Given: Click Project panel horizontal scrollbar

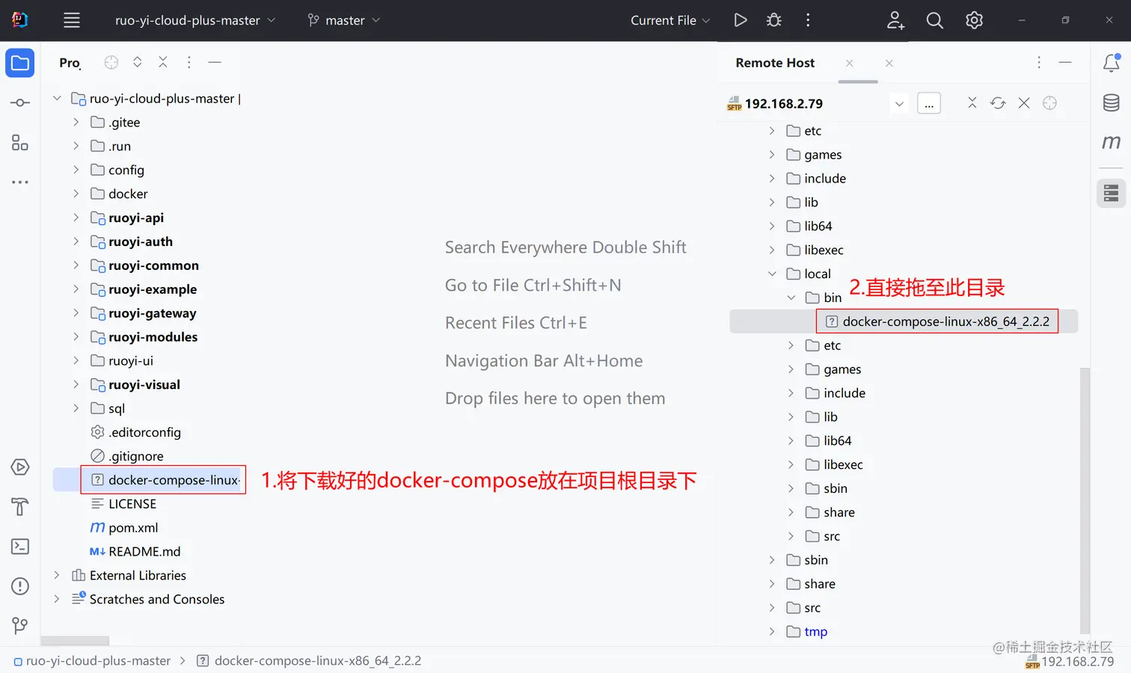Looking at the screenshot, I should coord(75,641).
